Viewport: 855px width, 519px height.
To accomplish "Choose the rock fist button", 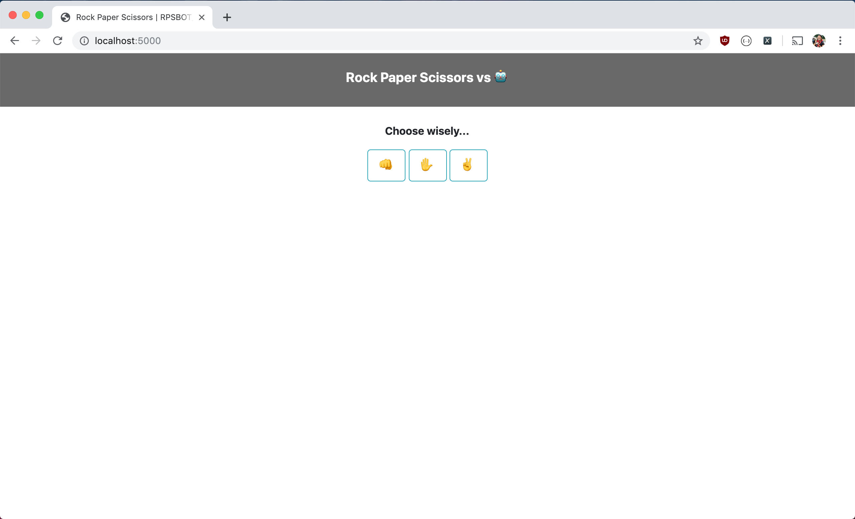I will [386, 165].
